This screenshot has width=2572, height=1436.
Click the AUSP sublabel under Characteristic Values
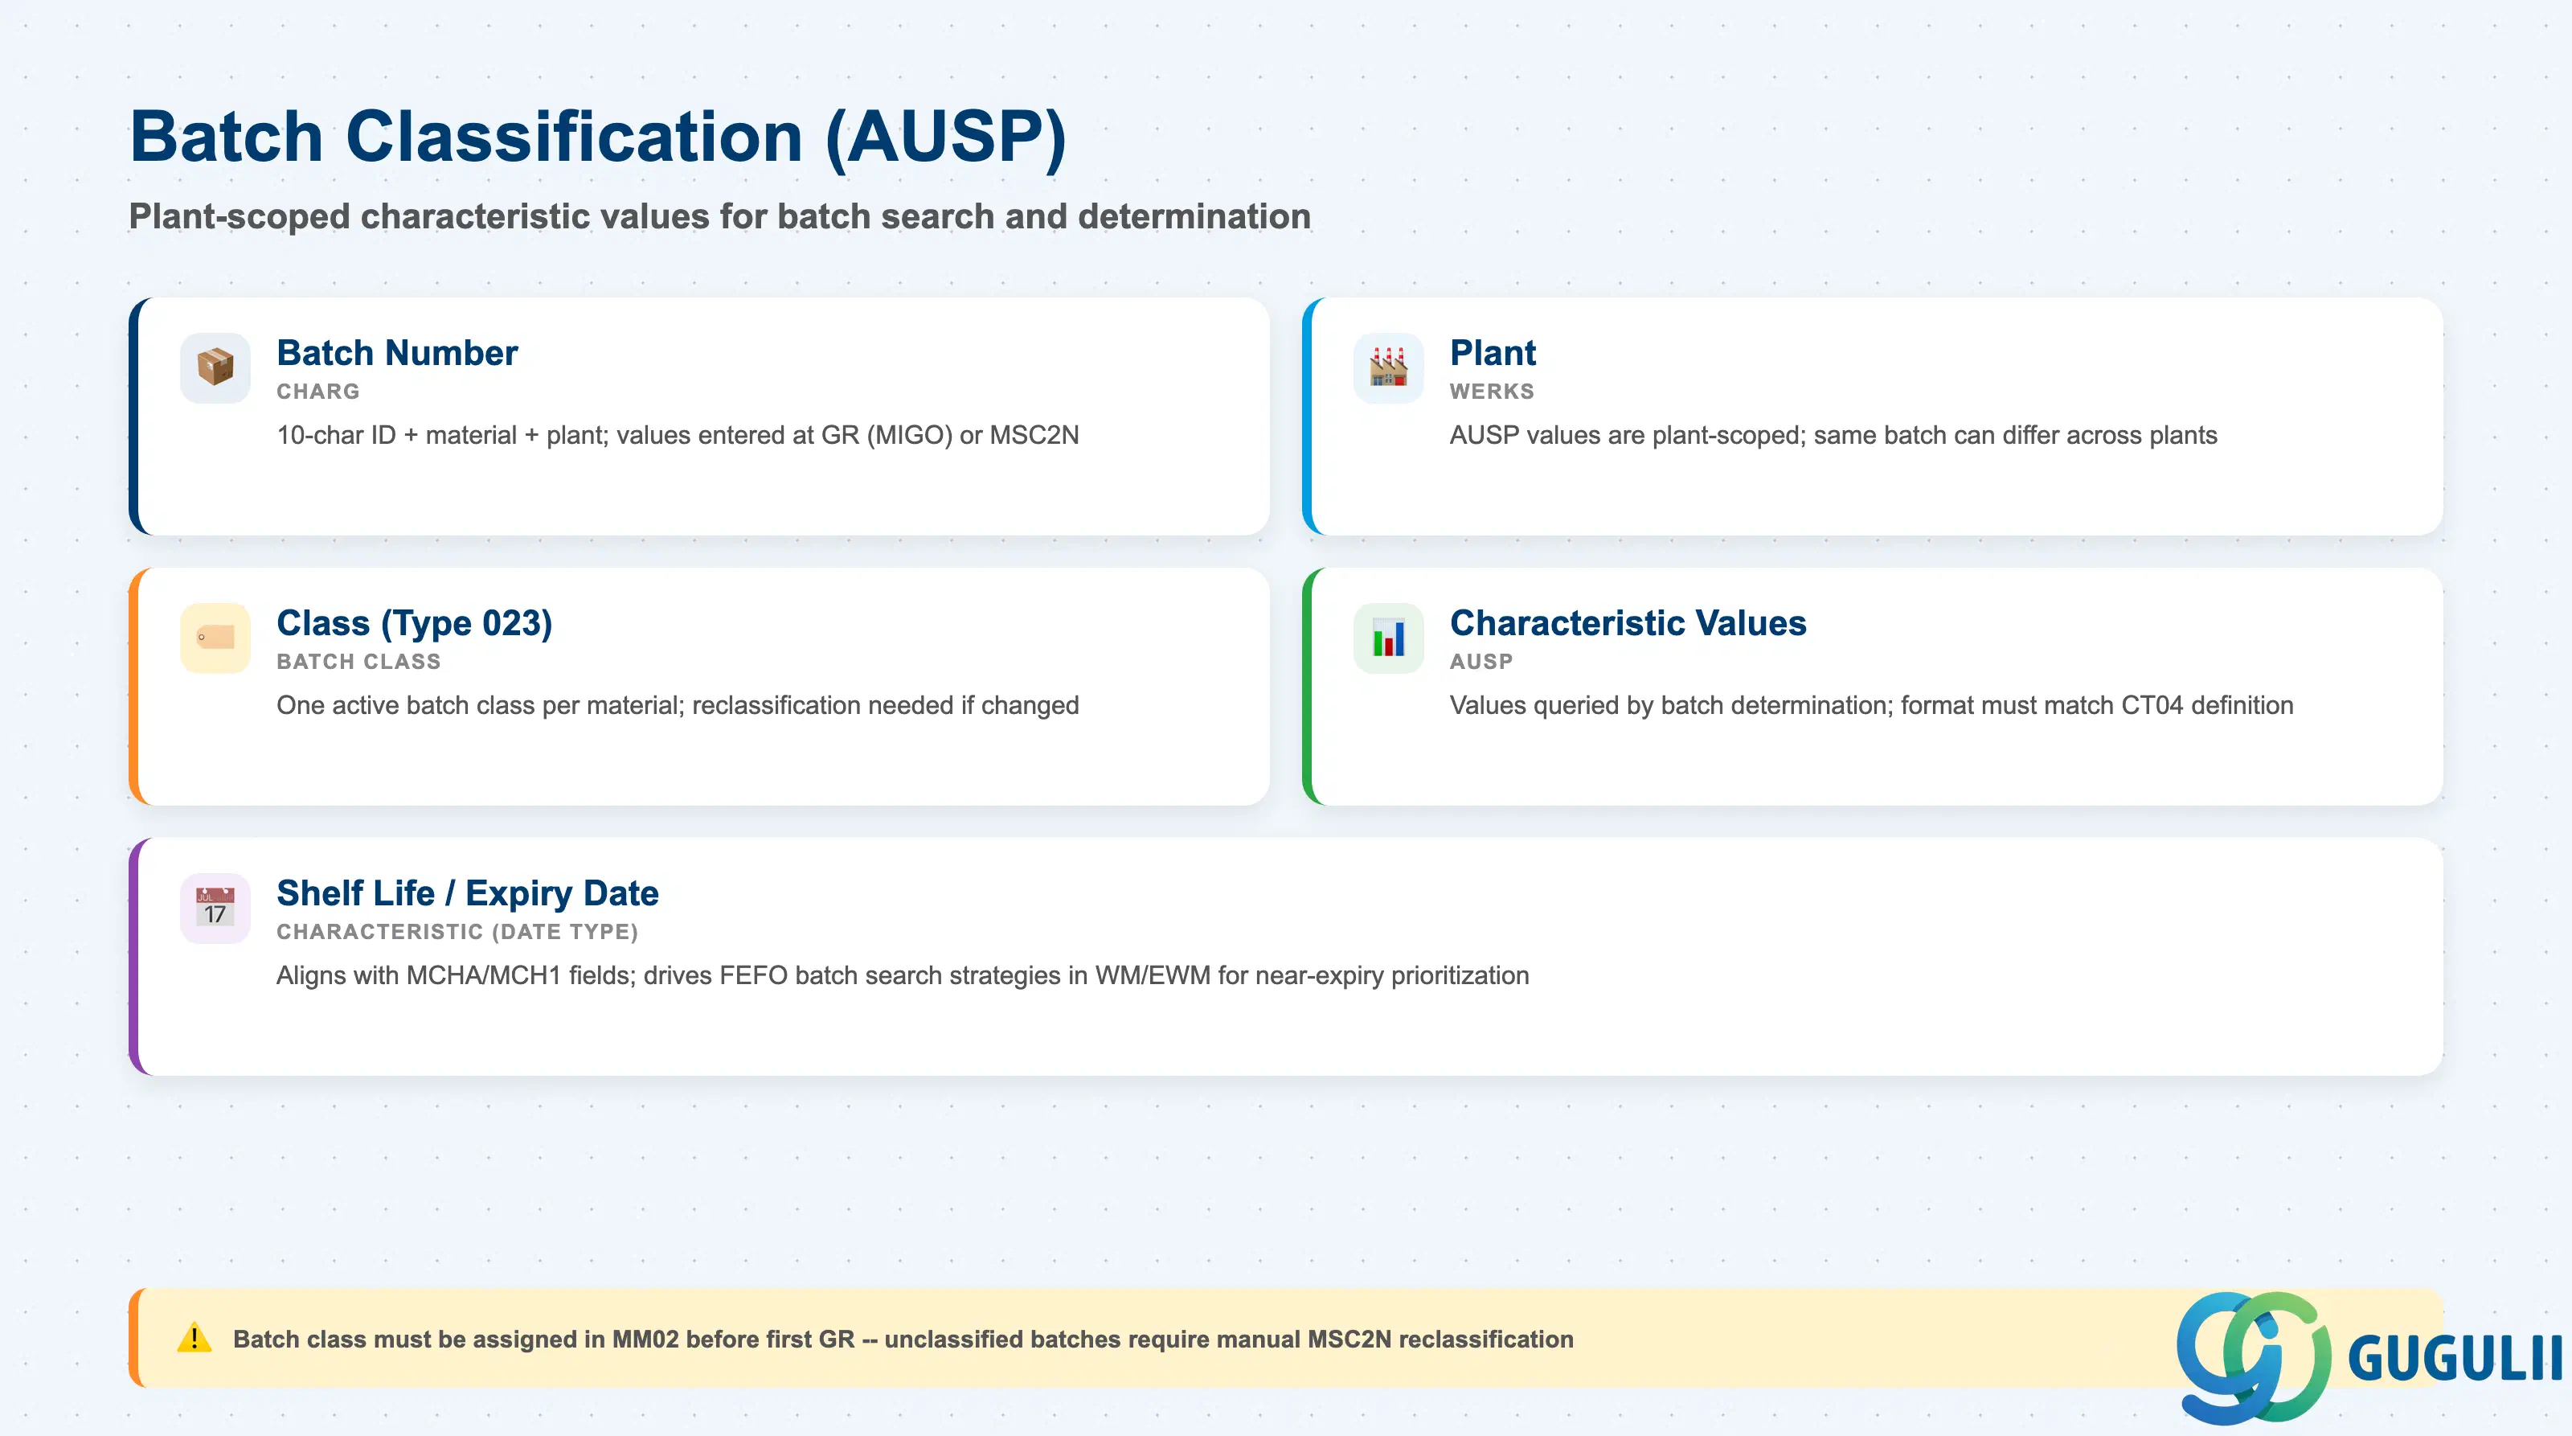click(x=1481, y=661)
